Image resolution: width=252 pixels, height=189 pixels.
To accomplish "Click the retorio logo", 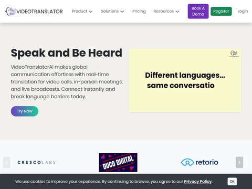I will click(199, 162).
